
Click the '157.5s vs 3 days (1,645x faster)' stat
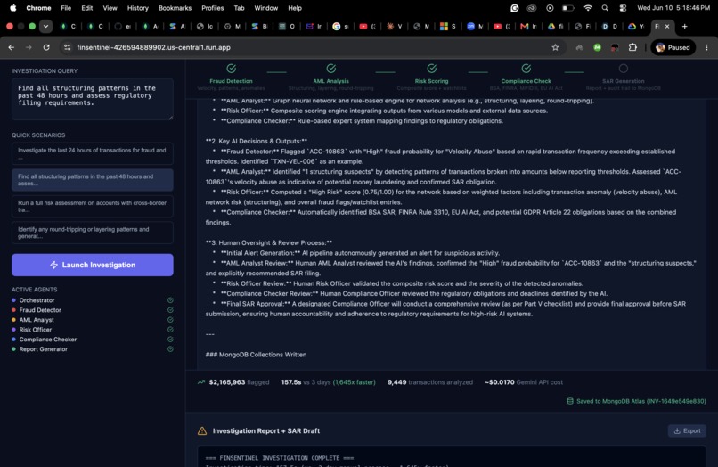[329, 381]
